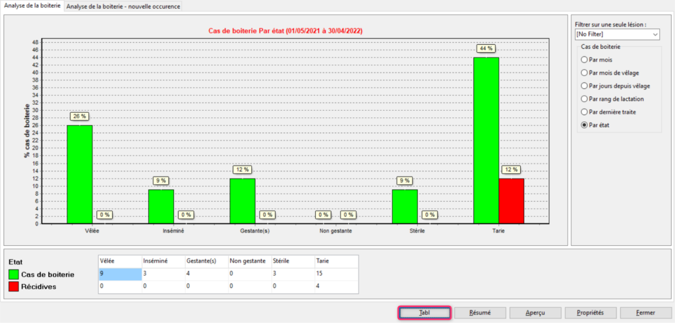Click the red Tarie récidives bar
675x323 pixels.
(512, 200)
